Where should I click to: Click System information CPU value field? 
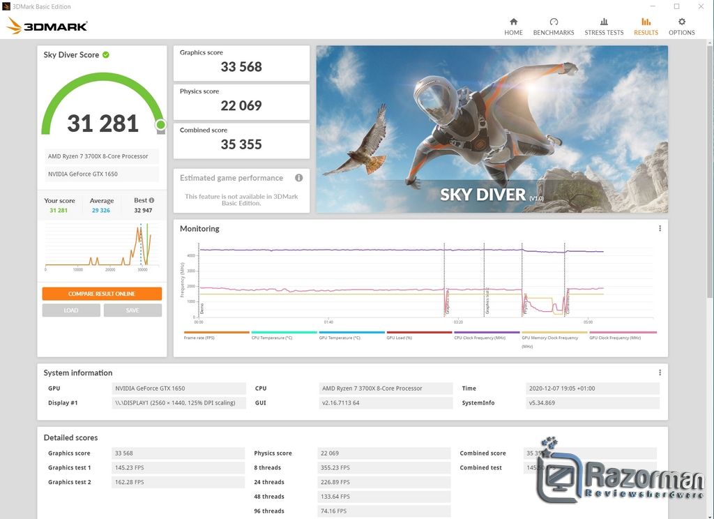tap(386, 389)
